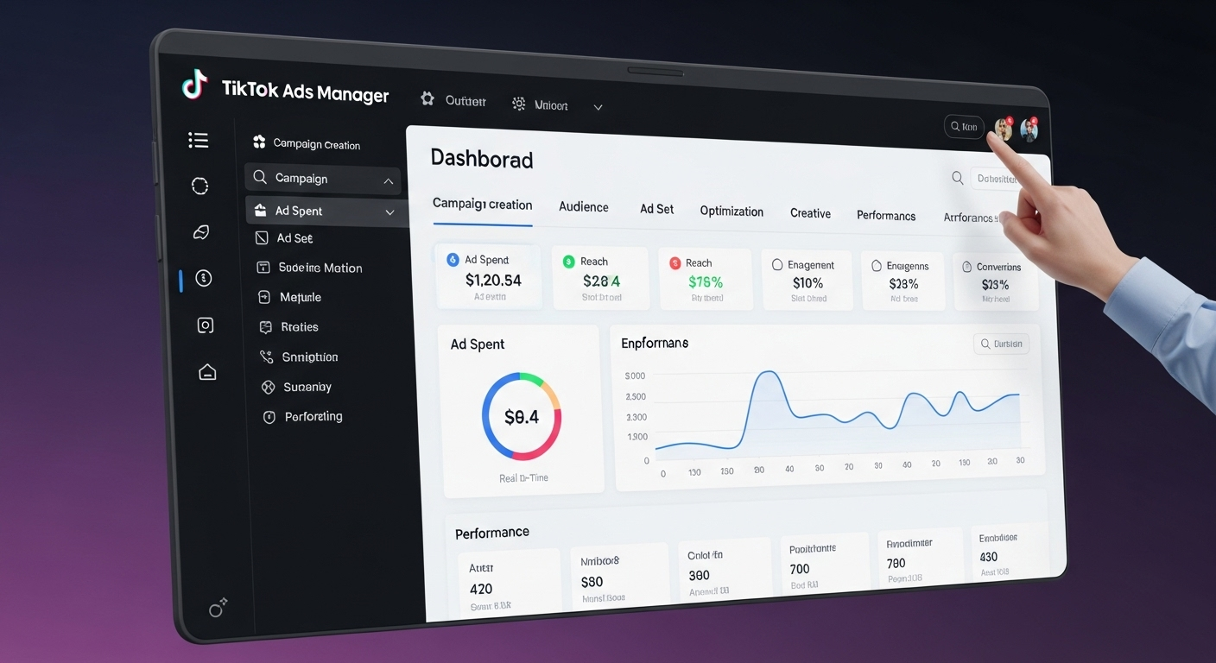Screen dimensions: 1216x663
Task: Click the top-right search pill button
Action: click(x=964, y=127)
